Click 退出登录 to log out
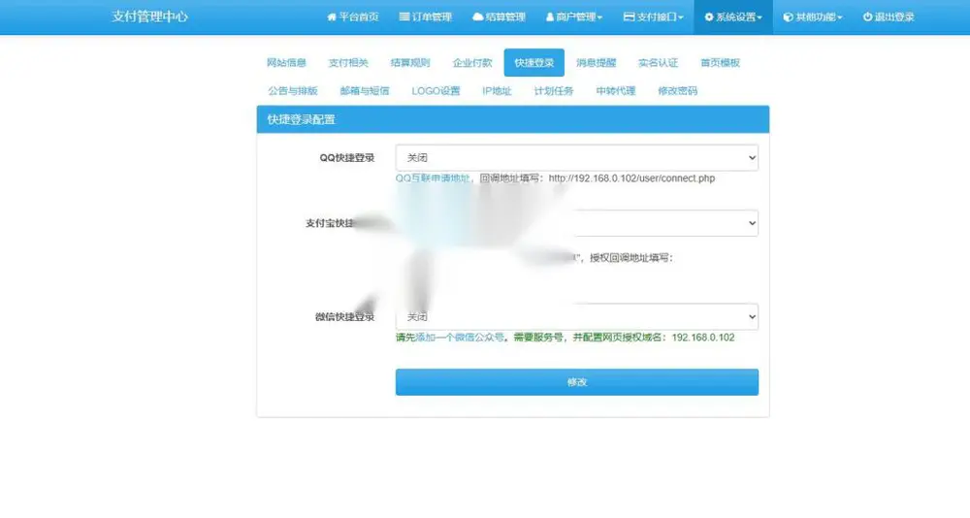Image resolution: width=970 pixels, height=518 pixels. pyautogui.click(x=889, y=17)
